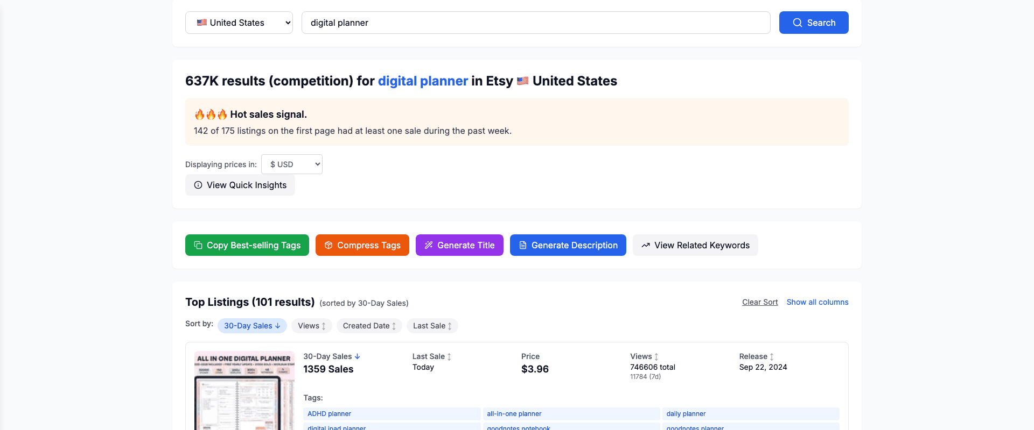Open the $ USD currency dropdown
This screenshot has height=430, width=1034.
[292, 164]
